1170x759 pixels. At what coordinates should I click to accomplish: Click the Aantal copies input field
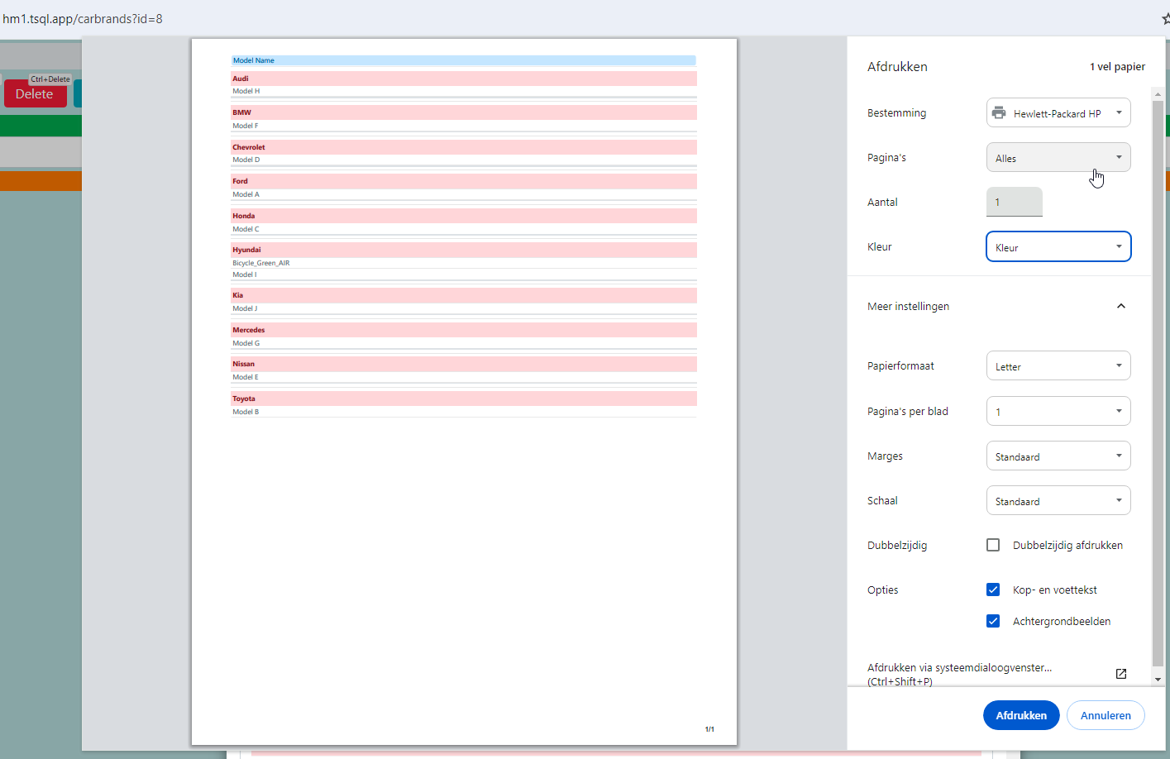(x=1015, y=203)
